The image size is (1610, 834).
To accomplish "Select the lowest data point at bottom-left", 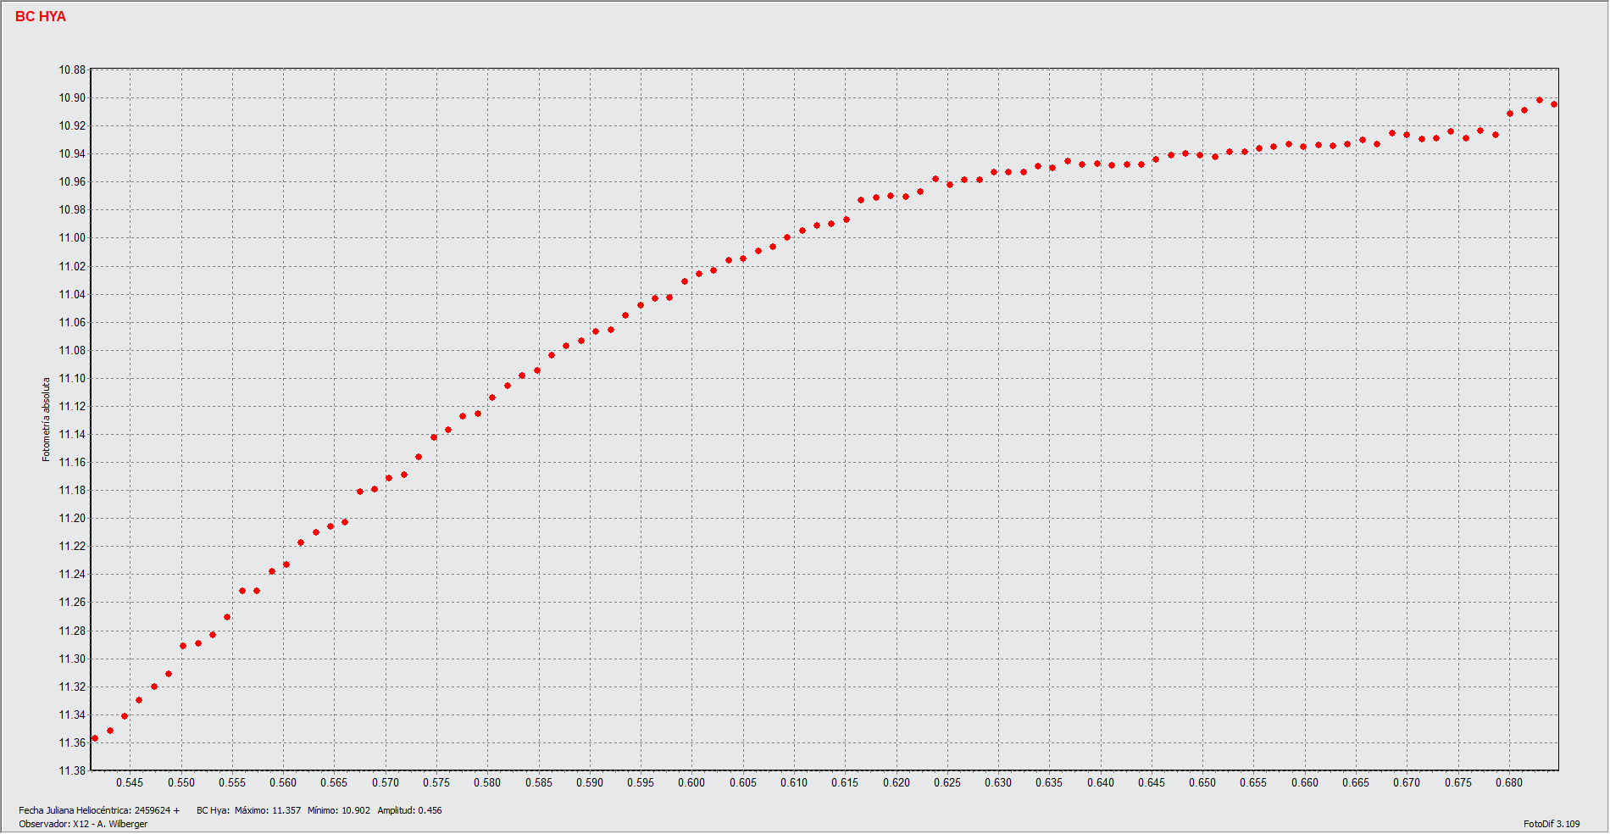I will click(x=95, y=738).
